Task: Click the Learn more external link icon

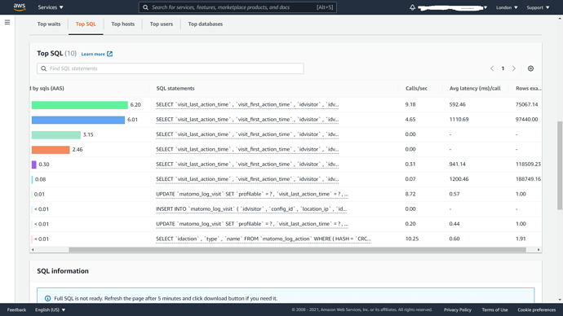Action: (x=109, y=54)
